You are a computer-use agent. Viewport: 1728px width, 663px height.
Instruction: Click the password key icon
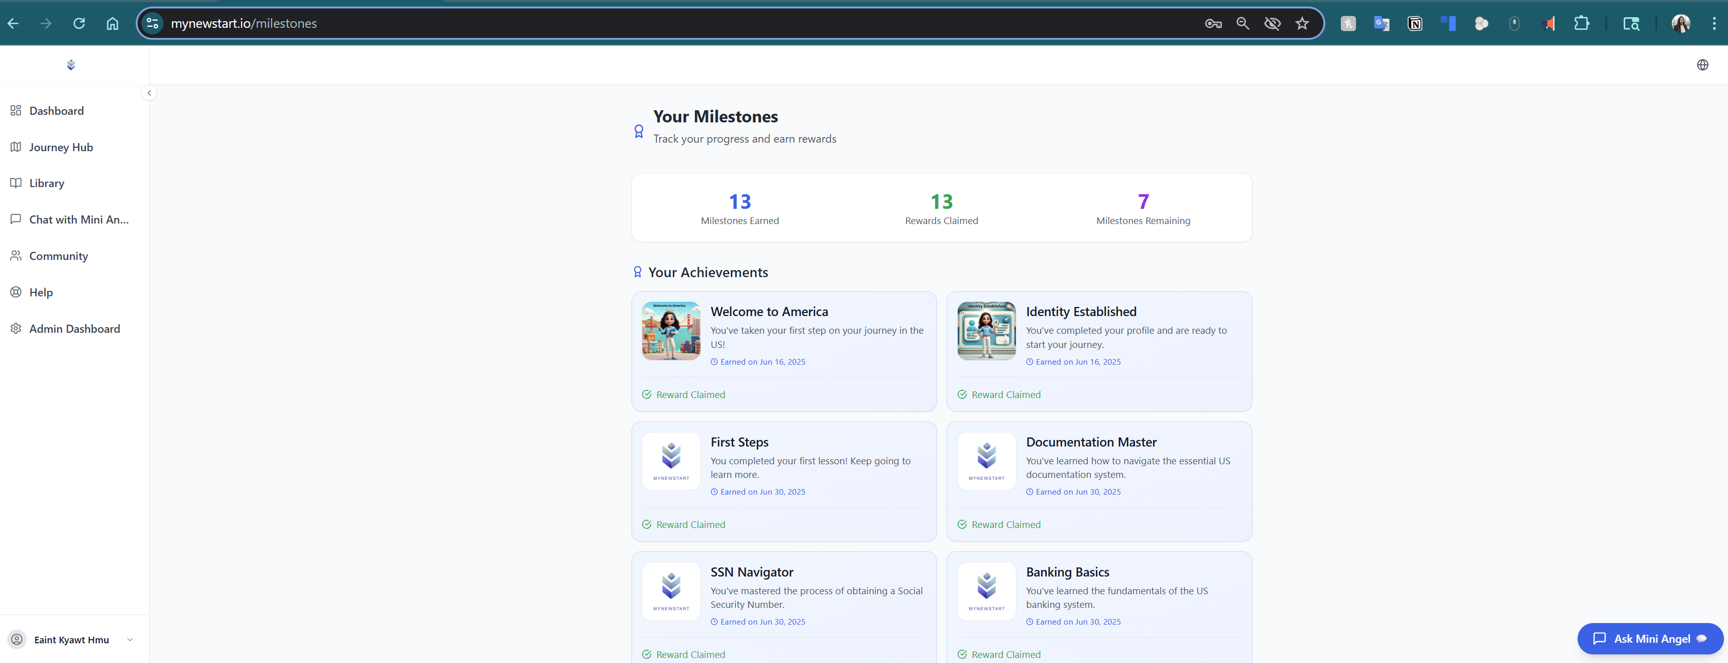point(1213,23)
